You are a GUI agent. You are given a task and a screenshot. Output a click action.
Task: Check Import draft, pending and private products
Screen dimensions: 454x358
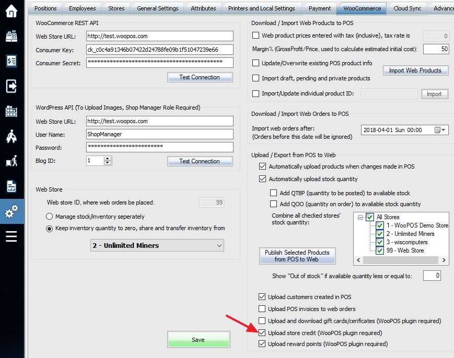tap(255, 78)
